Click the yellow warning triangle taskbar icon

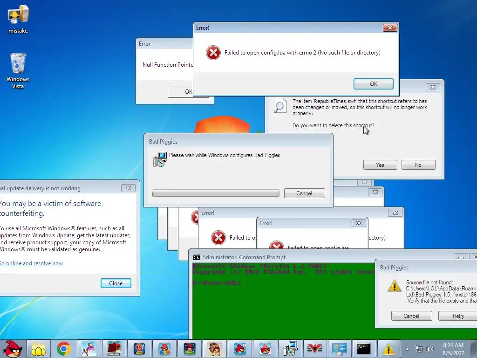coord(388,349)
